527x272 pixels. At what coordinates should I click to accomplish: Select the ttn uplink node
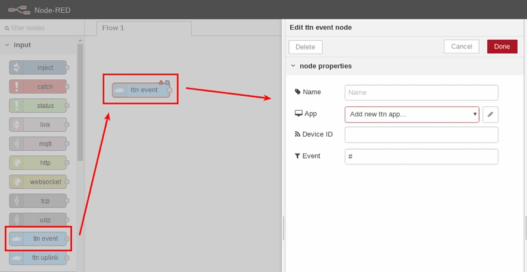point(38,257)
